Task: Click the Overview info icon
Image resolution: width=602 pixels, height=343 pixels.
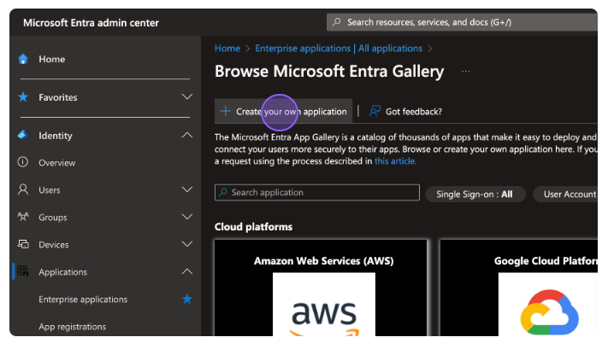Action: pyautogui.click(x=23, y=162)
